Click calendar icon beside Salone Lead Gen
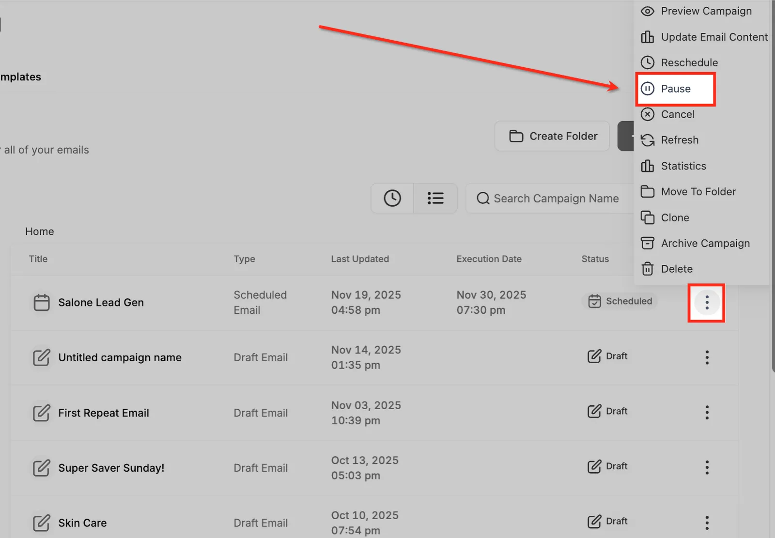This screenshot has width=775, height=538. (41, 303)
